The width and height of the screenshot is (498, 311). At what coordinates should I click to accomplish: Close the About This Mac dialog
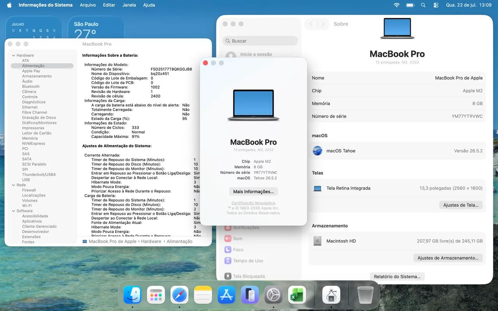(205, 63)
